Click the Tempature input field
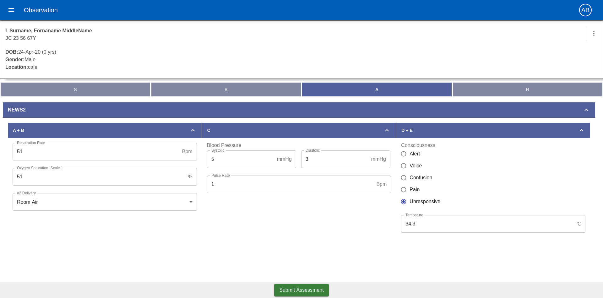Viewport: 603px width, 298px height. (493, 224)
